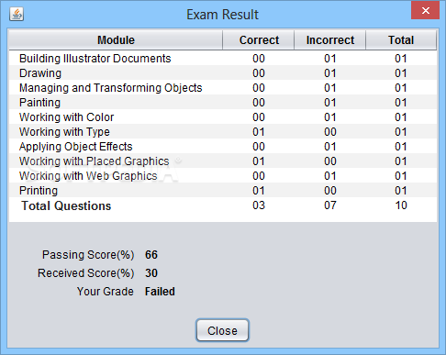The height and width of the screenshot is (355, 446).
Task: Select the Painting module row
Action: [223, 102]
